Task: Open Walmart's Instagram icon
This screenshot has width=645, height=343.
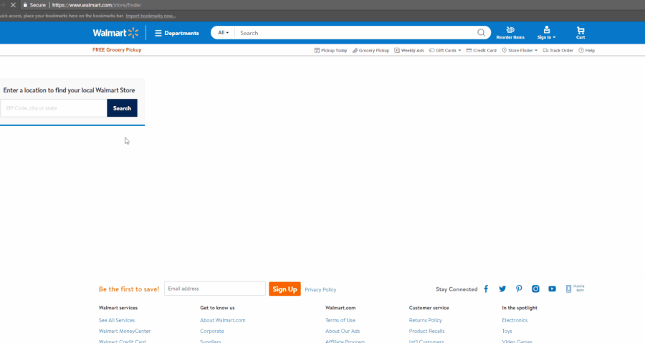Action: (x=535, y=289)
